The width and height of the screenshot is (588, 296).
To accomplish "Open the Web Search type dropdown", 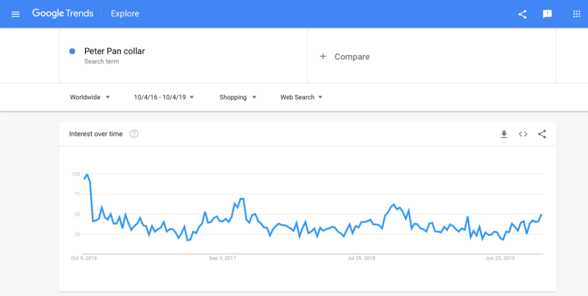I will [301, 98].
